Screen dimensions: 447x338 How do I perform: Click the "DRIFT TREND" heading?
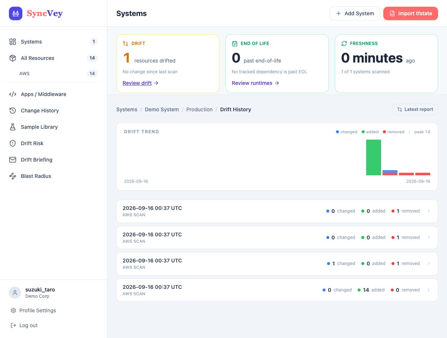click(x=142, y=132)
